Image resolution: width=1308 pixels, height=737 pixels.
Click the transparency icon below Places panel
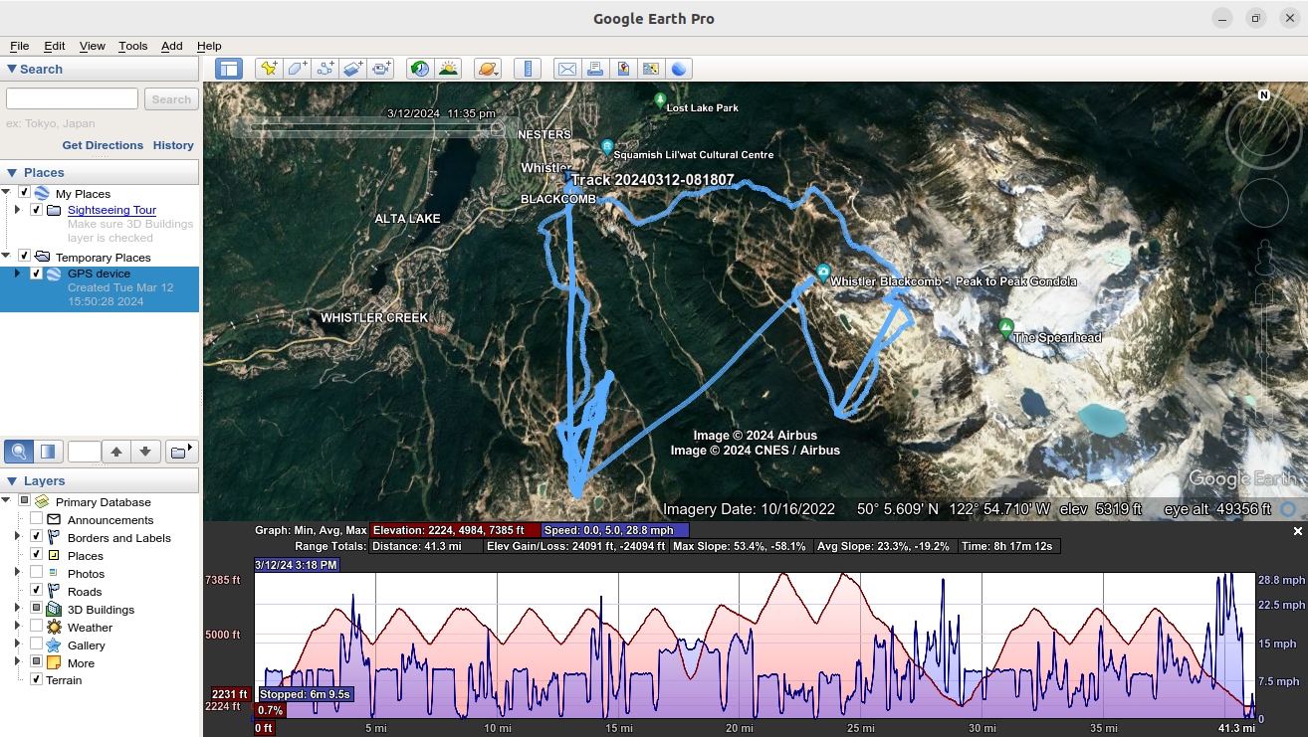click(48, 452)
